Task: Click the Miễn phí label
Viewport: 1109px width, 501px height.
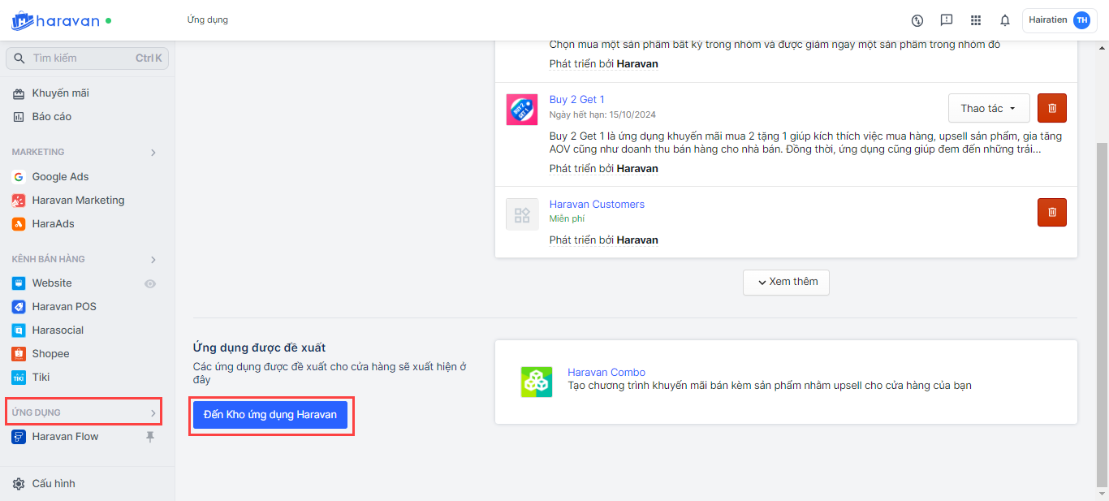Action: click(567, 219)
